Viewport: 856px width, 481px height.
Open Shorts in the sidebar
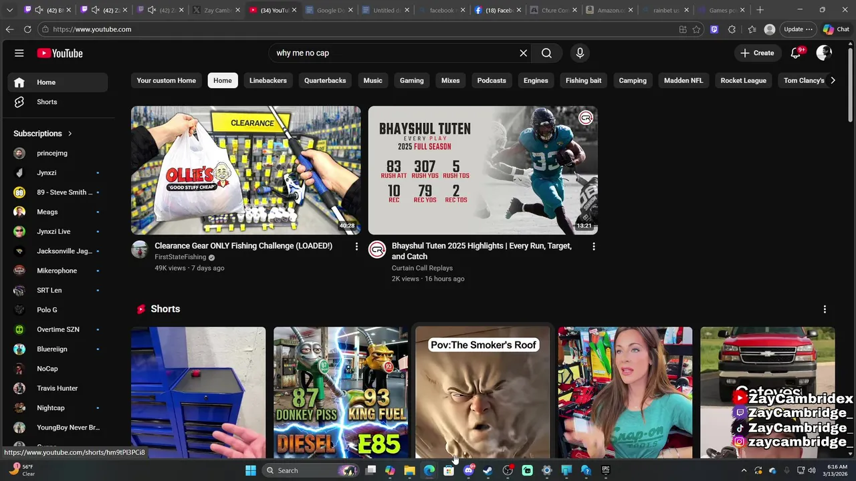pyautogui.click(x=58, y=102)
